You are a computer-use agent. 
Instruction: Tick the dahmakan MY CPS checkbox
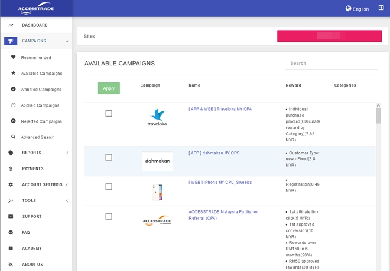(x=109, y=157)
